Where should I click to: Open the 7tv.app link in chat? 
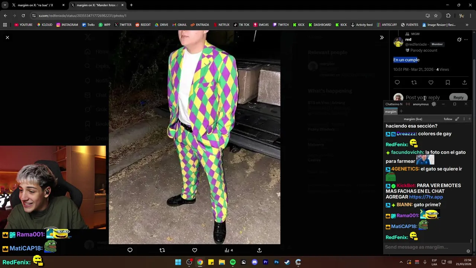click(x=426, y=197)
